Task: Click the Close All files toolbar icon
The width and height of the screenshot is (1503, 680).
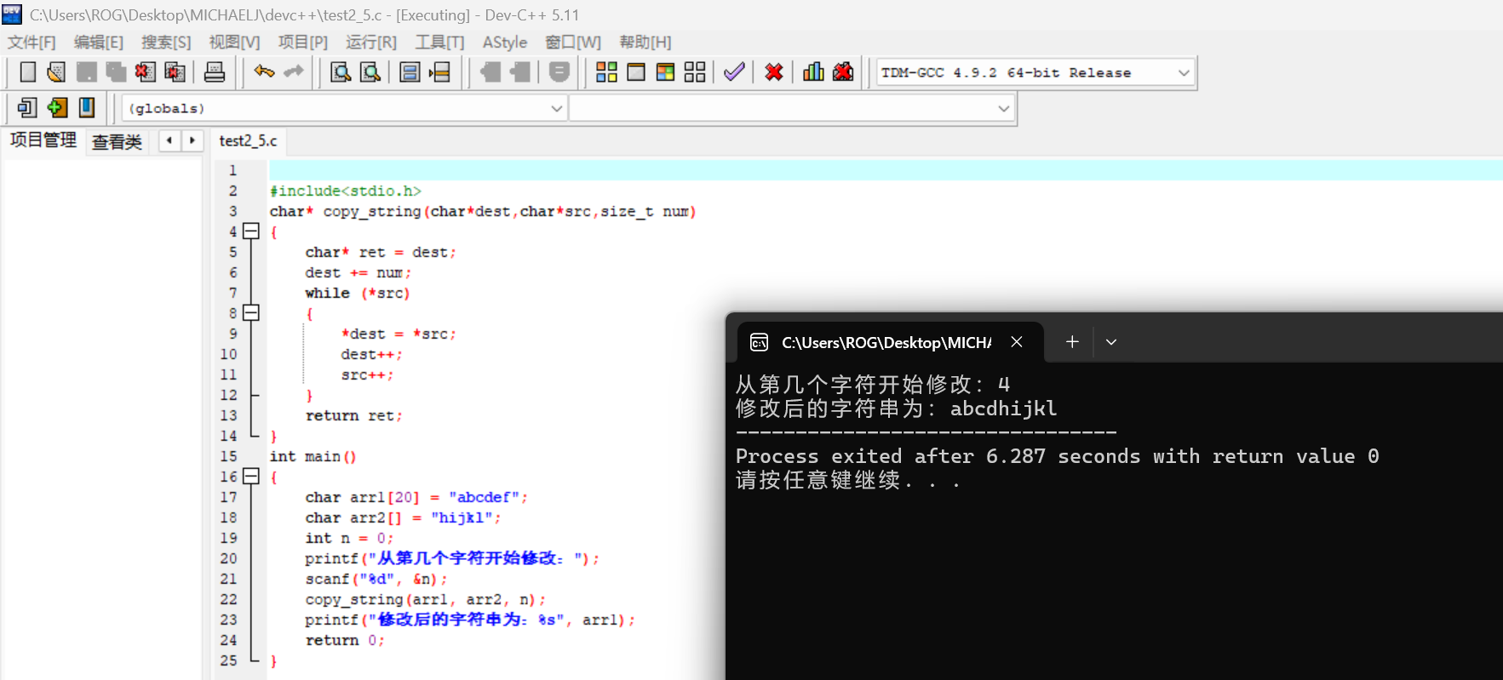Action: pos(175,72)
